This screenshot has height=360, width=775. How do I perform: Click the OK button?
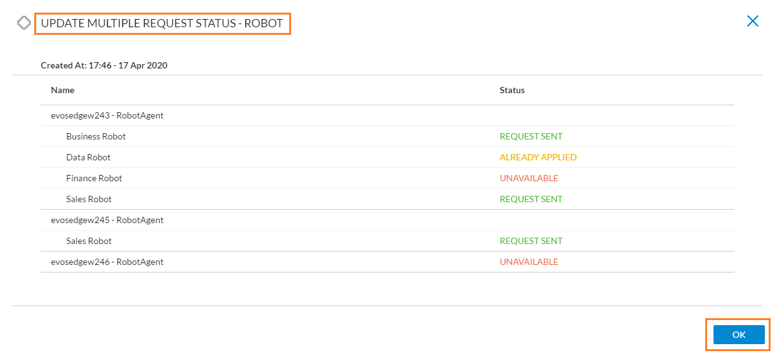tap(739, 335)
